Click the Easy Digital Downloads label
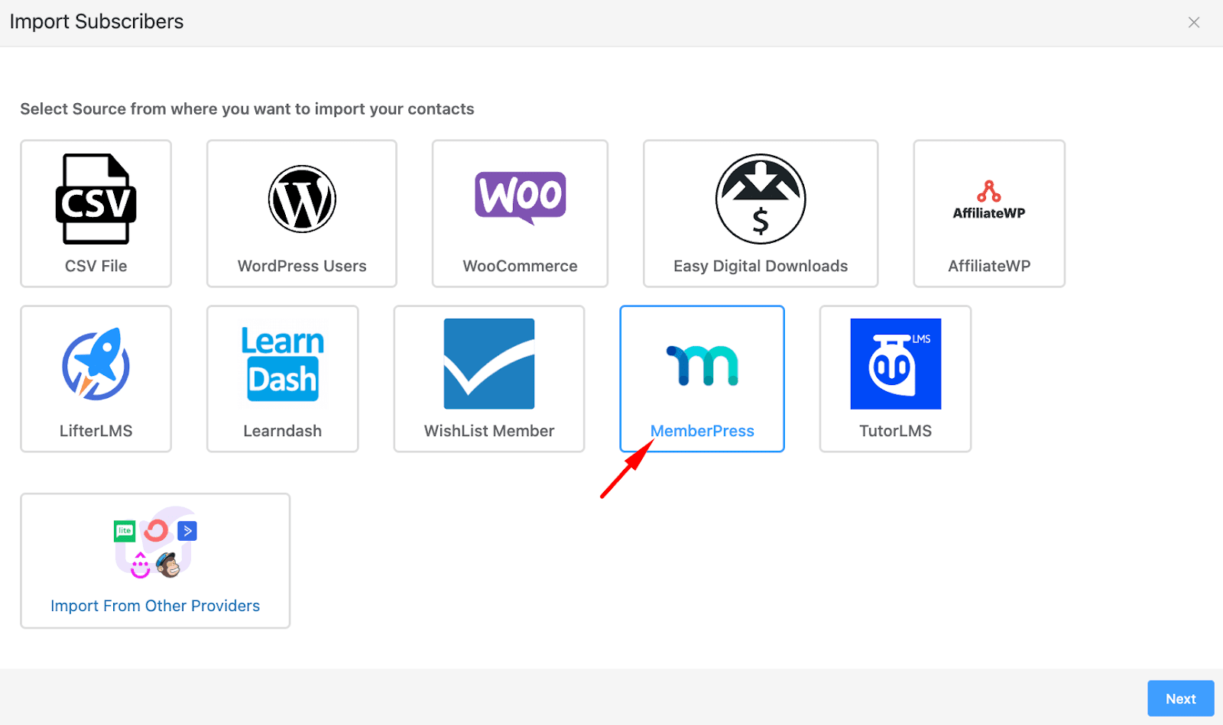The width and height of the screenshot is (1223, 725). click(x=761, y=266)
